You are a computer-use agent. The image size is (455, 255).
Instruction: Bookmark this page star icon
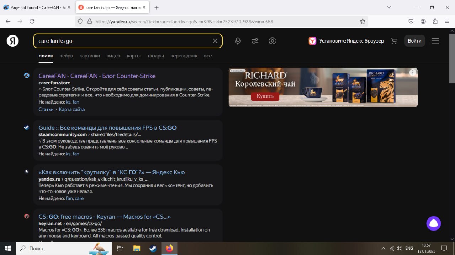tap(363, 21)
